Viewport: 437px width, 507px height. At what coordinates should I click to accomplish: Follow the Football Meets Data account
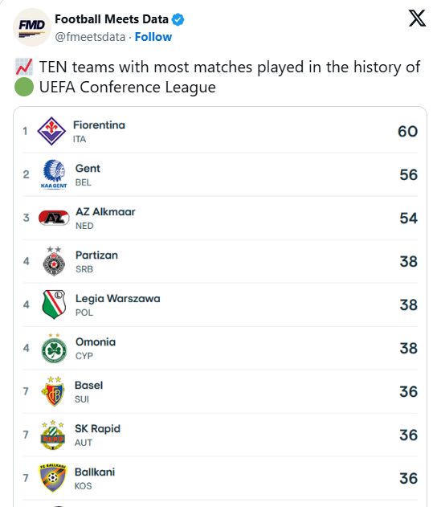153,37
